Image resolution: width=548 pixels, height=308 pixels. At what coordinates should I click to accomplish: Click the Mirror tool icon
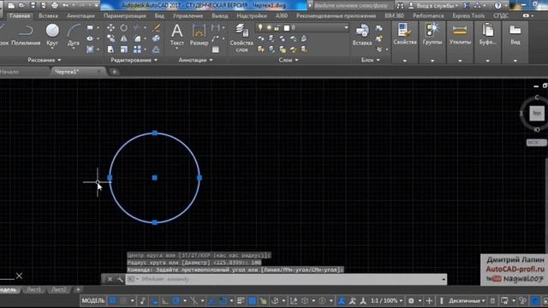click(x=123, y=38)
